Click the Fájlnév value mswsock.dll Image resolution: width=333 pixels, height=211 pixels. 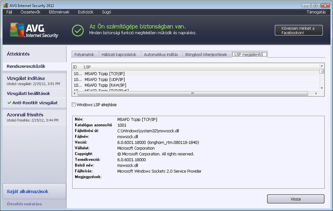tap(127, 137)
